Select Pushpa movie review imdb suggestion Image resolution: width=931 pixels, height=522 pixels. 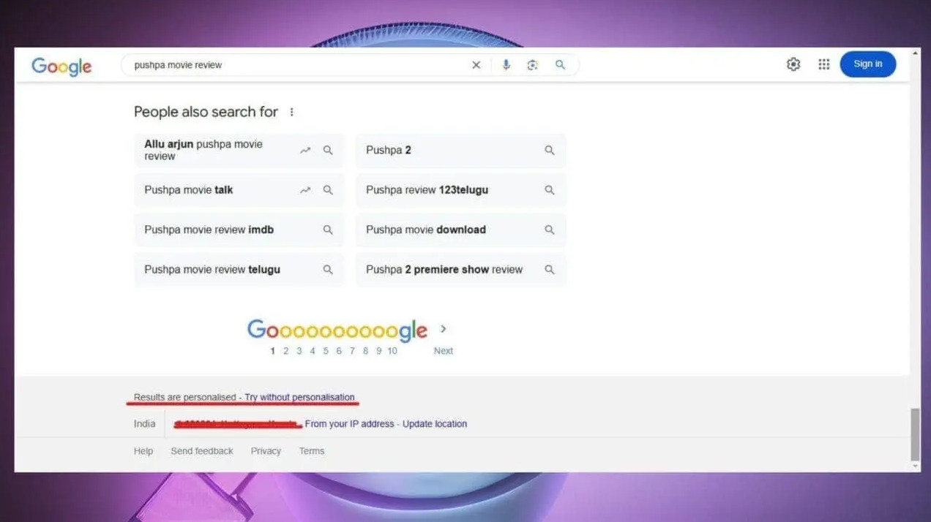239,230
